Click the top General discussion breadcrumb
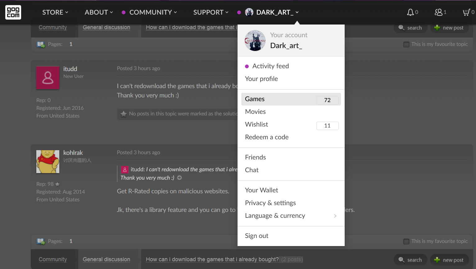Image resolution: width=476 pixels, height=269 pixels. (107, 27)
